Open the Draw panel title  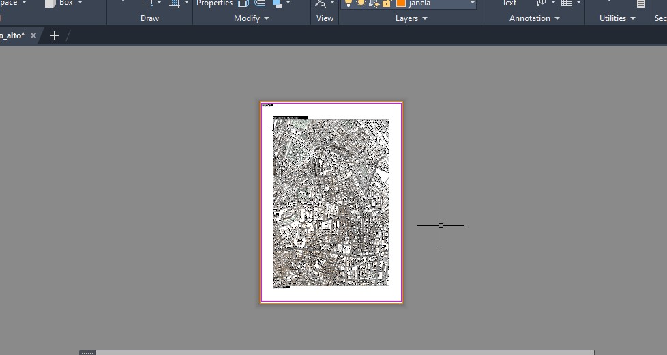click(150, 18)
